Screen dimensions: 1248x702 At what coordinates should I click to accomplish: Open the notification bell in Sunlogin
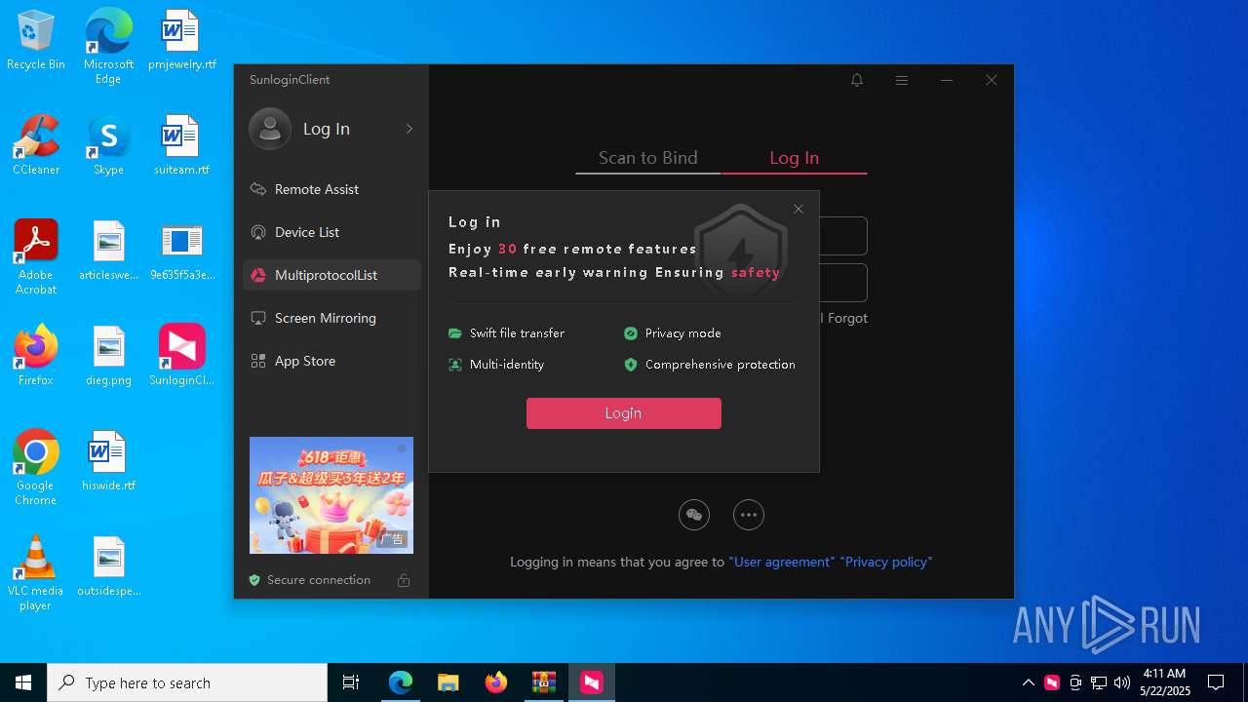857,80
